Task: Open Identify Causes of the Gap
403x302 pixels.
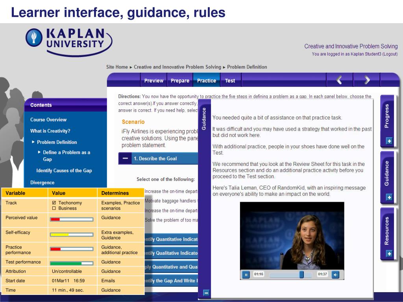Action: (x=64, y=171)
